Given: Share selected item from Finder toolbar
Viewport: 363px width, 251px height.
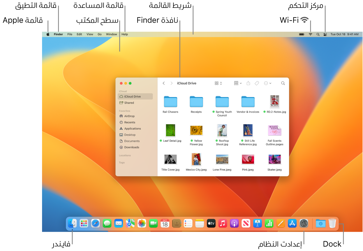Looking at the screenshot, I should tap(248, 83).
